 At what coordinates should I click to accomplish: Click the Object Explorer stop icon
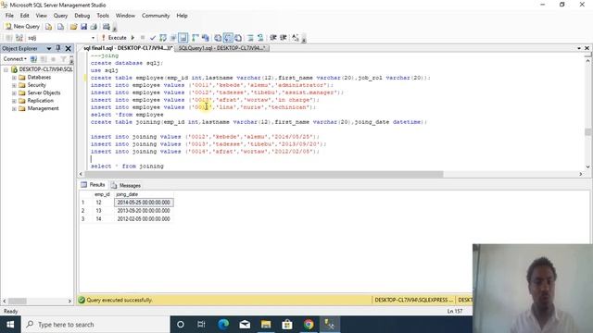coord(54,59)
